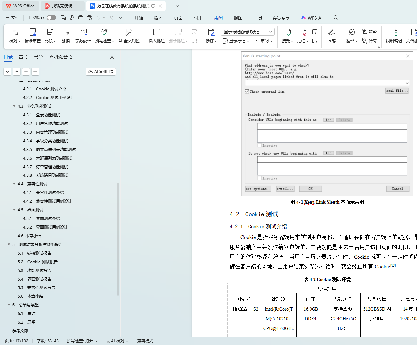Switch to the 视图 (View) ribbon tab
Image resolution: width=417 pixels, height=345 pixels.
click(238, 18)
